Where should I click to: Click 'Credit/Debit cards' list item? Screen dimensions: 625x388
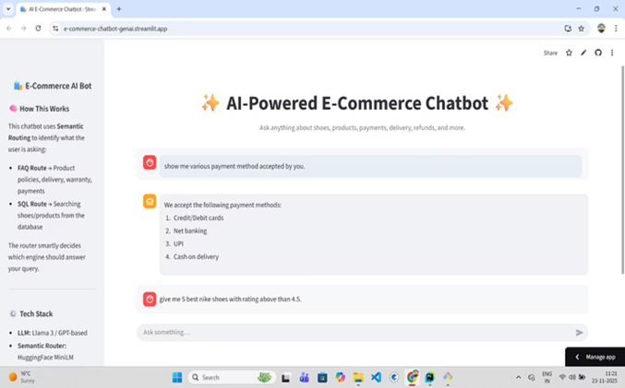click(x=198, y=218)
